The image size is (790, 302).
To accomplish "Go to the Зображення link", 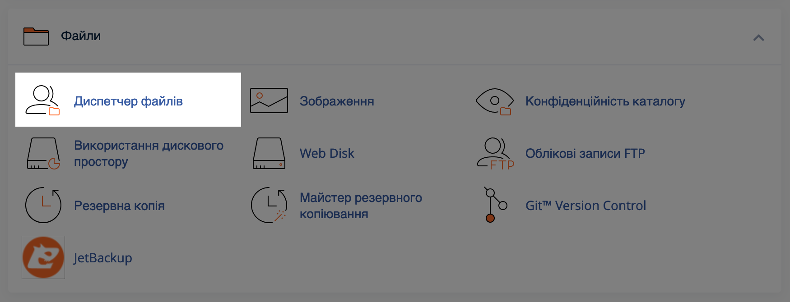I will pyautogui.click(x=337, y=101).
